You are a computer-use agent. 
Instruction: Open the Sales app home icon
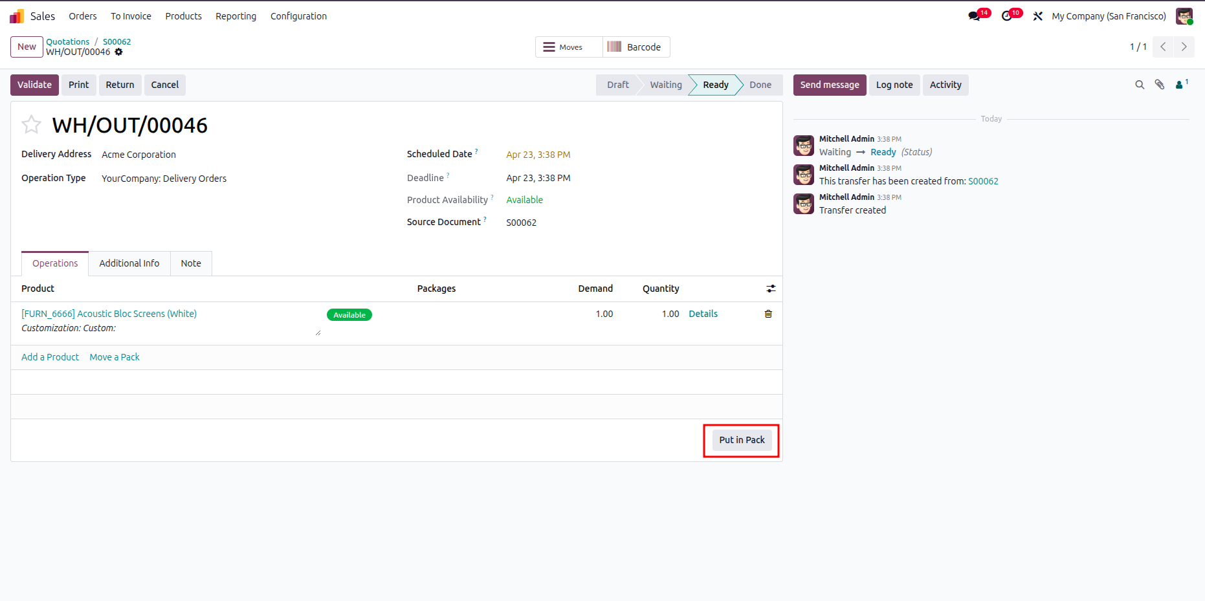(x=17, y=16)
